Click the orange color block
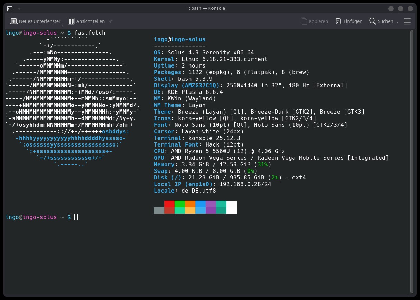Viewport: 420px width, 300px height. click(x=190, y=204)
